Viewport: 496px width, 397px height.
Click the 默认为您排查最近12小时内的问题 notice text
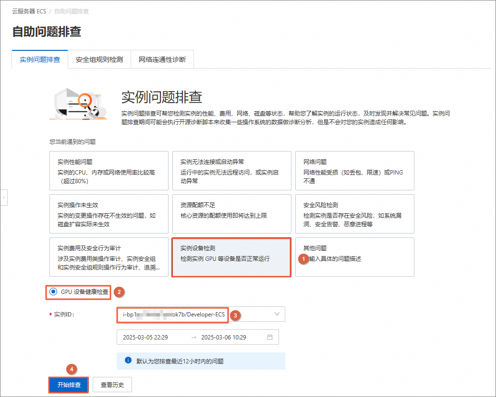coord(180,361)
